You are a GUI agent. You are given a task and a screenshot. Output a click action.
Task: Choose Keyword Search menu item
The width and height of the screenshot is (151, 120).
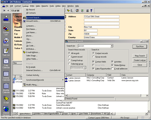click(x=44, y=18)
